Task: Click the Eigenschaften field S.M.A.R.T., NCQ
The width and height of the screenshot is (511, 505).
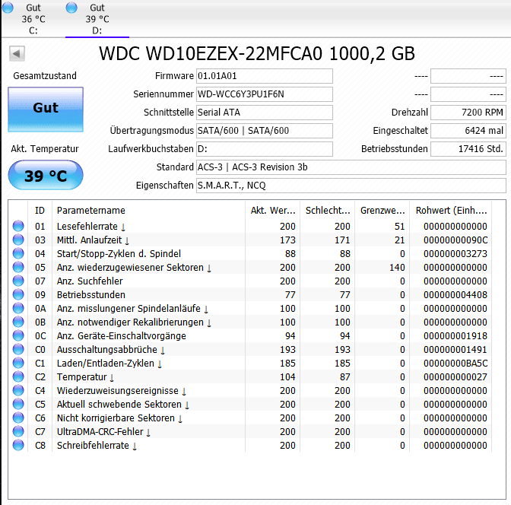Action: 351,186
